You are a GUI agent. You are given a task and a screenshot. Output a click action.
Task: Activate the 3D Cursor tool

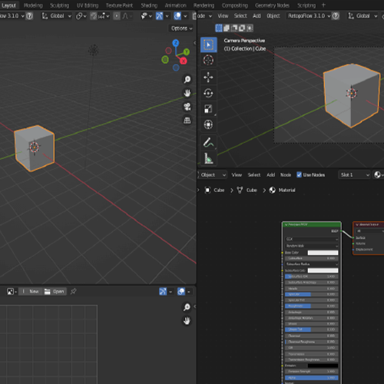pyautogui.click(x=208, y=60)
